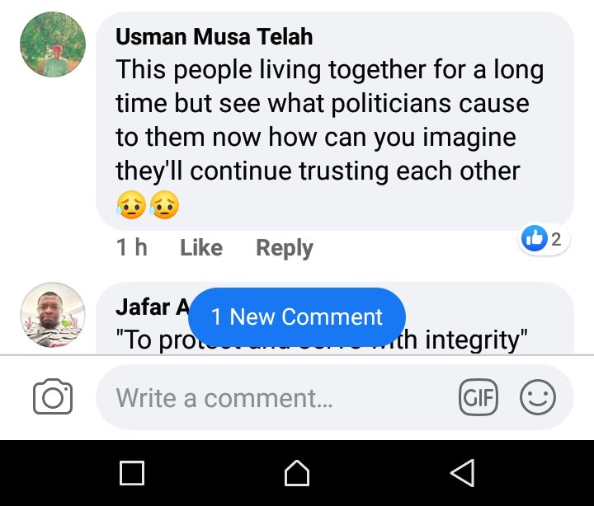Open the camera icon to attach photo
Screen dimensions: 594x506
pos(53,396)
